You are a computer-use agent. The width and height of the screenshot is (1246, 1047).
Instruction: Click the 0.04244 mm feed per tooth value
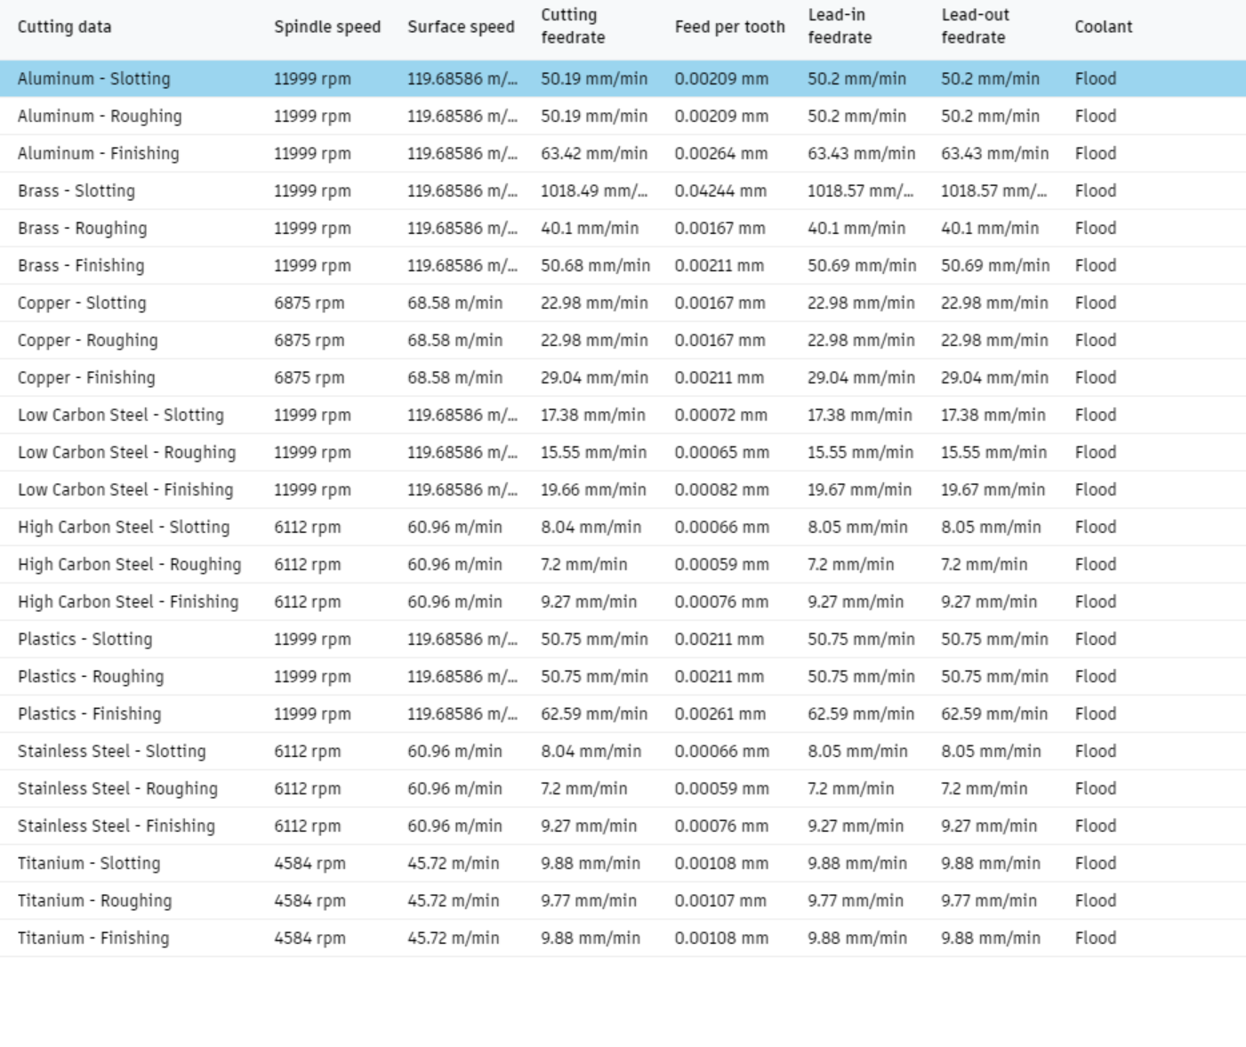[721, 190]
